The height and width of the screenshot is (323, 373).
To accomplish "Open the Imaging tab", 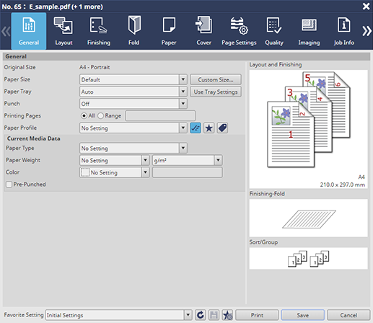I will point(309,31).
